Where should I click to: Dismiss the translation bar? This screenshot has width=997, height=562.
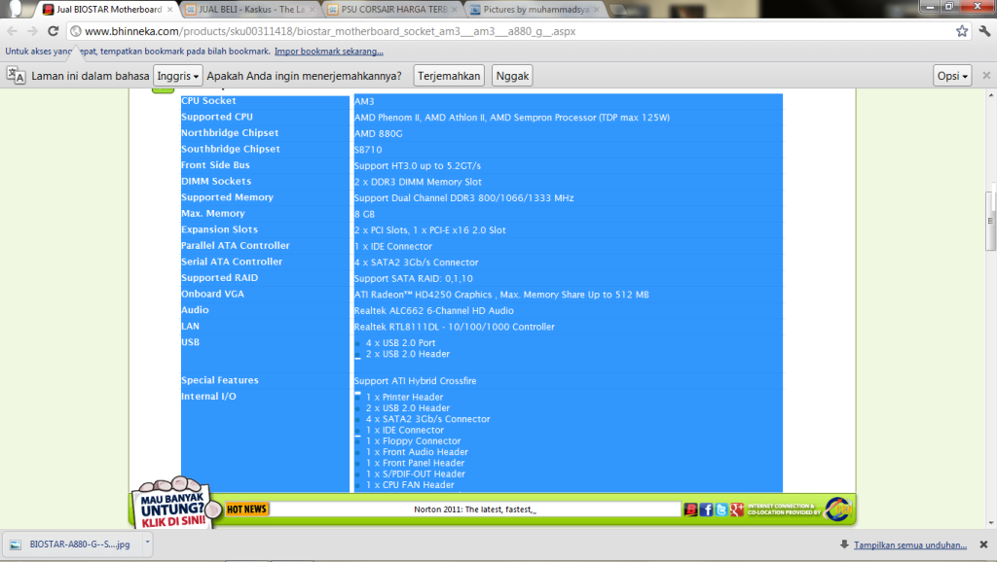[986, 76]
